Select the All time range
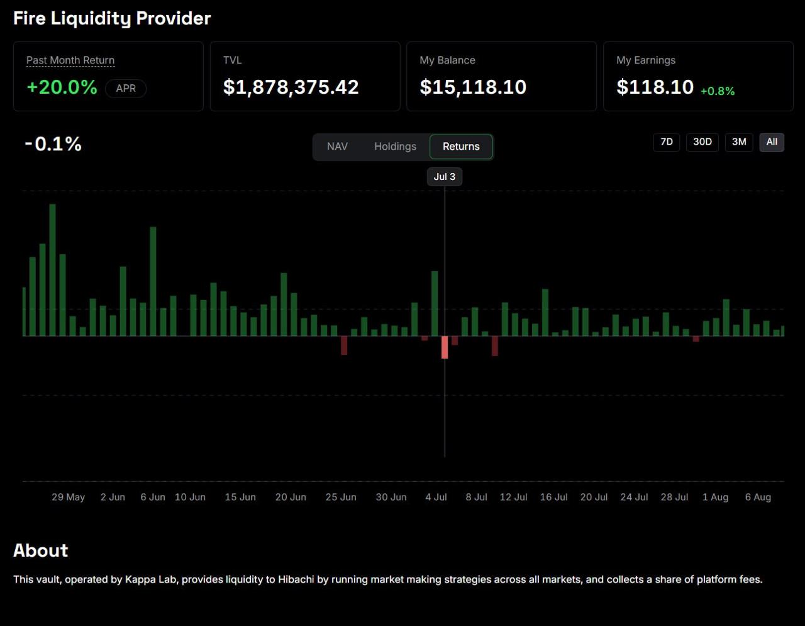 [772, 142]
